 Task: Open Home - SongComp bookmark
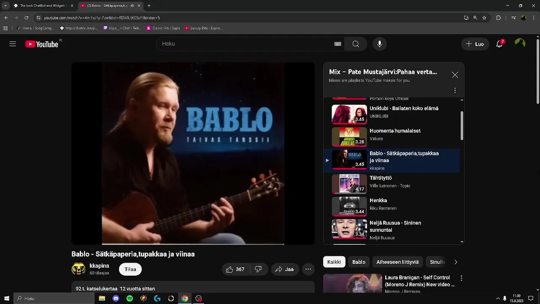tap(35, 28)
